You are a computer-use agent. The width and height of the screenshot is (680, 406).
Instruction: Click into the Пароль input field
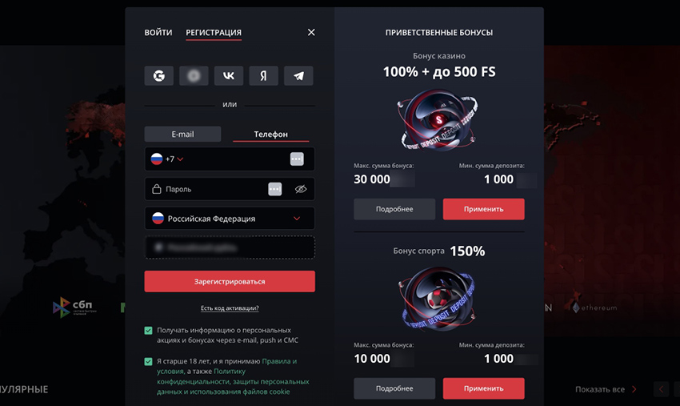point(213,189)
